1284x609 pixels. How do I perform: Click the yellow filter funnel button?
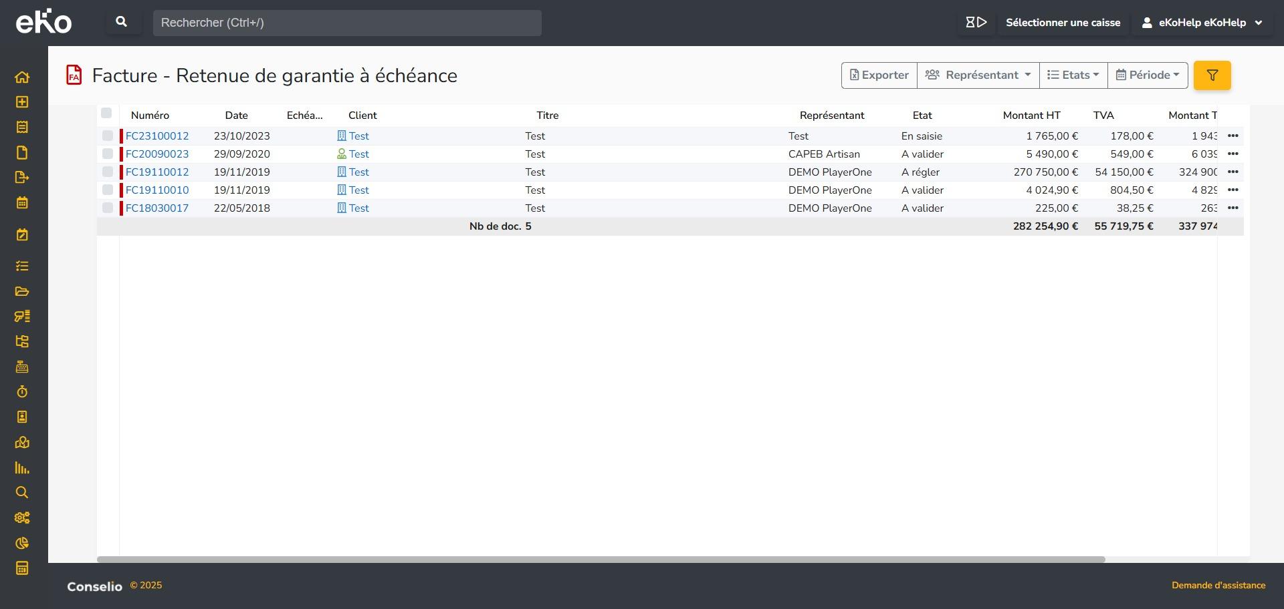click(x=1212, y=75)
